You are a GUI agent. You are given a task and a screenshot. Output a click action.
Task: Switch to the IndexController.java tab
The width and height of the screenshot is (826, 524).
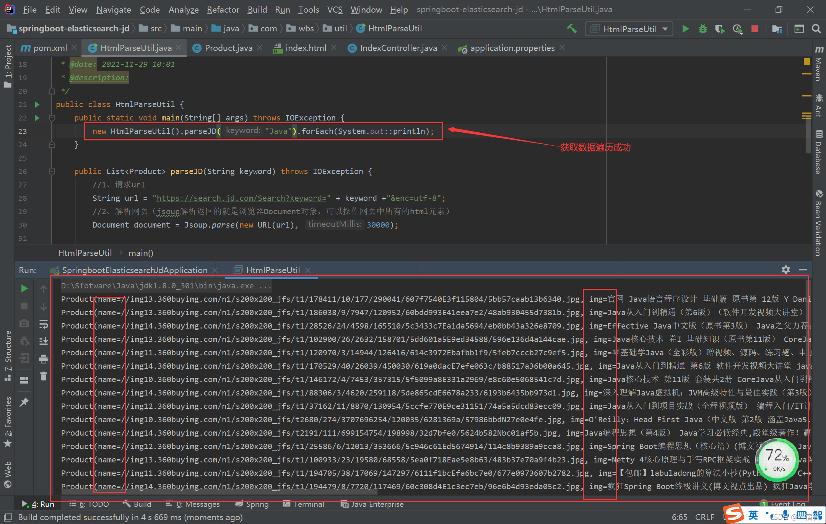(398, 48)
